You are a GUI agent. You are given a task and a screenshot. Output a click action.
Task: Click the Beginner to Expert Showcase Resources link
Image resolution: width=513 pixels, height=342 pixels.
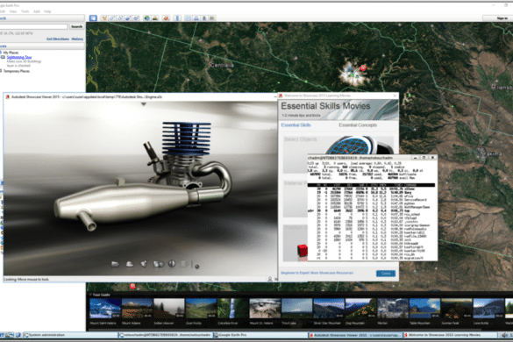317,273
